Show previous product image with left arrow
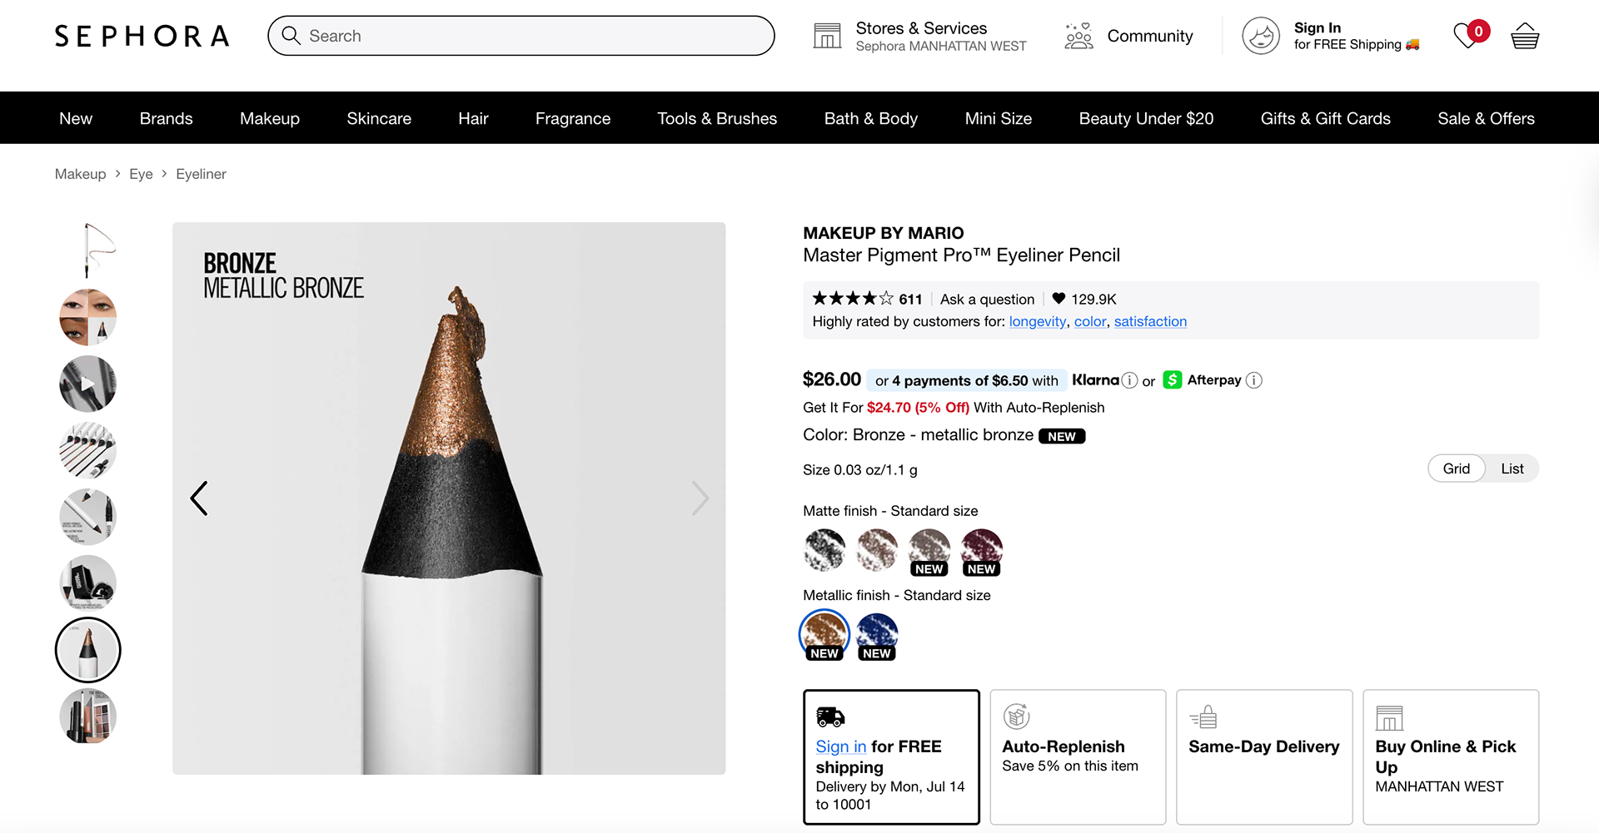This screenshot has height=833, width=1599. (199, 498)
